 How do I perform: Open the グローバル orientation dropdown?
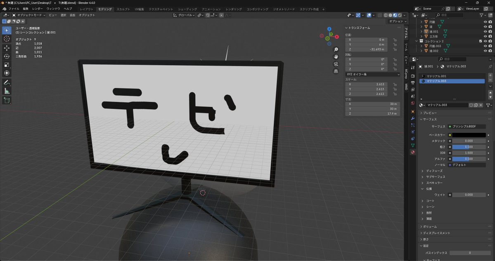point(184,15)
